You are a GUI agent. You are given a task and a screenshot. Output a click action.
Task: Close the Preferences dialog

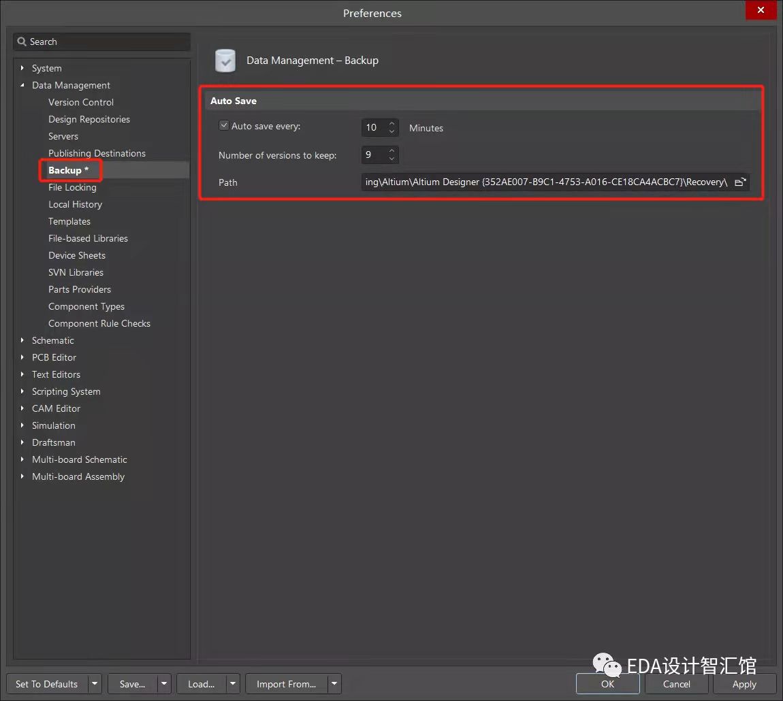[761, 10]
